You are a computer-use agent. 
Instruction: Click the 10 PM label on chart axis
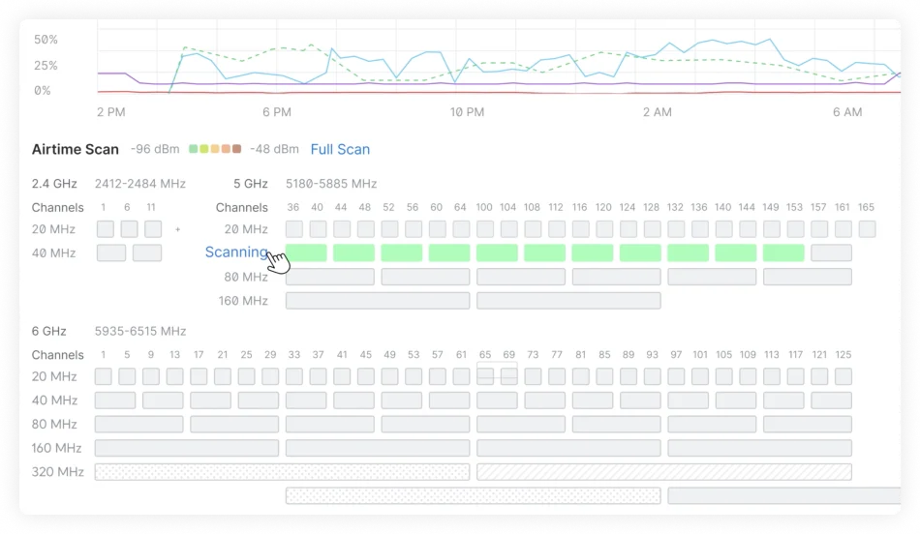467,112
